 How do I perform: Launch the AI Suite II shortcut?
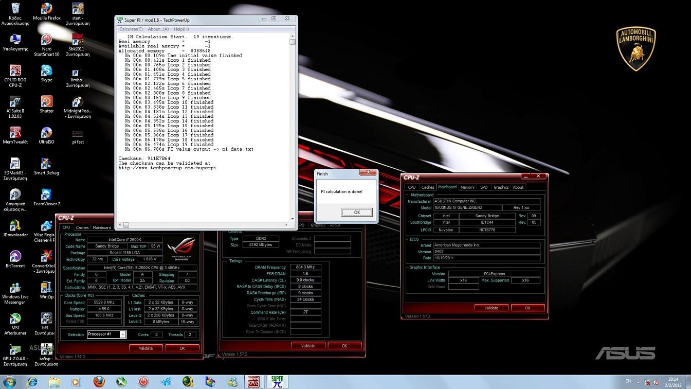coord(15,107)
